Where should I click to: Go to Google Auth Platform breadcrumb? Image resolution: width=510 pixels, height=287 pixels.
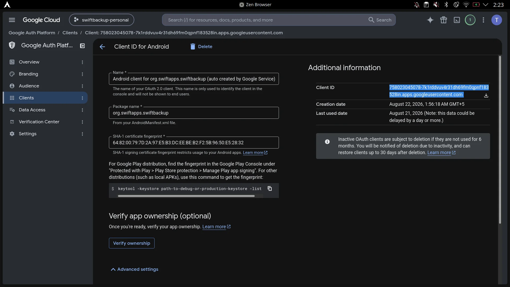pyautogui.click(x=32, y=33)
